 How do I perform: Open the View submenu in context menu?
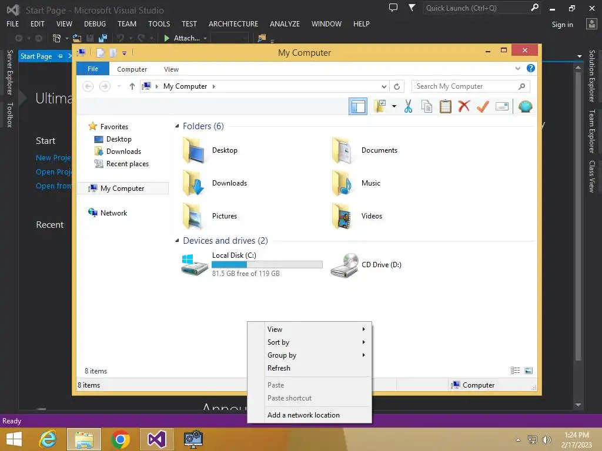click(x=309, y=329)
